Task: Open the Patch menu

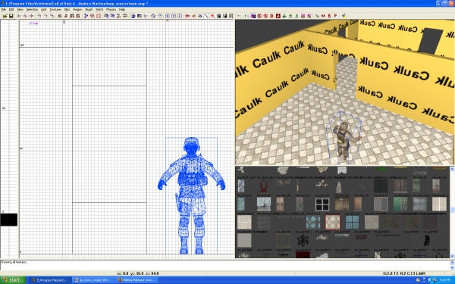Action: click(99, 10)
